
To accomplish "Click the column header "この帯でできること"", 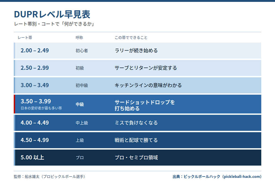I will [131, 38].
